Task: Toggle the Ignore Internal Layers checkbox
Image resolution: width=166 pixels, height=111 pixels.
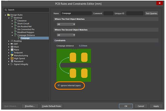Action: point(58,86)
